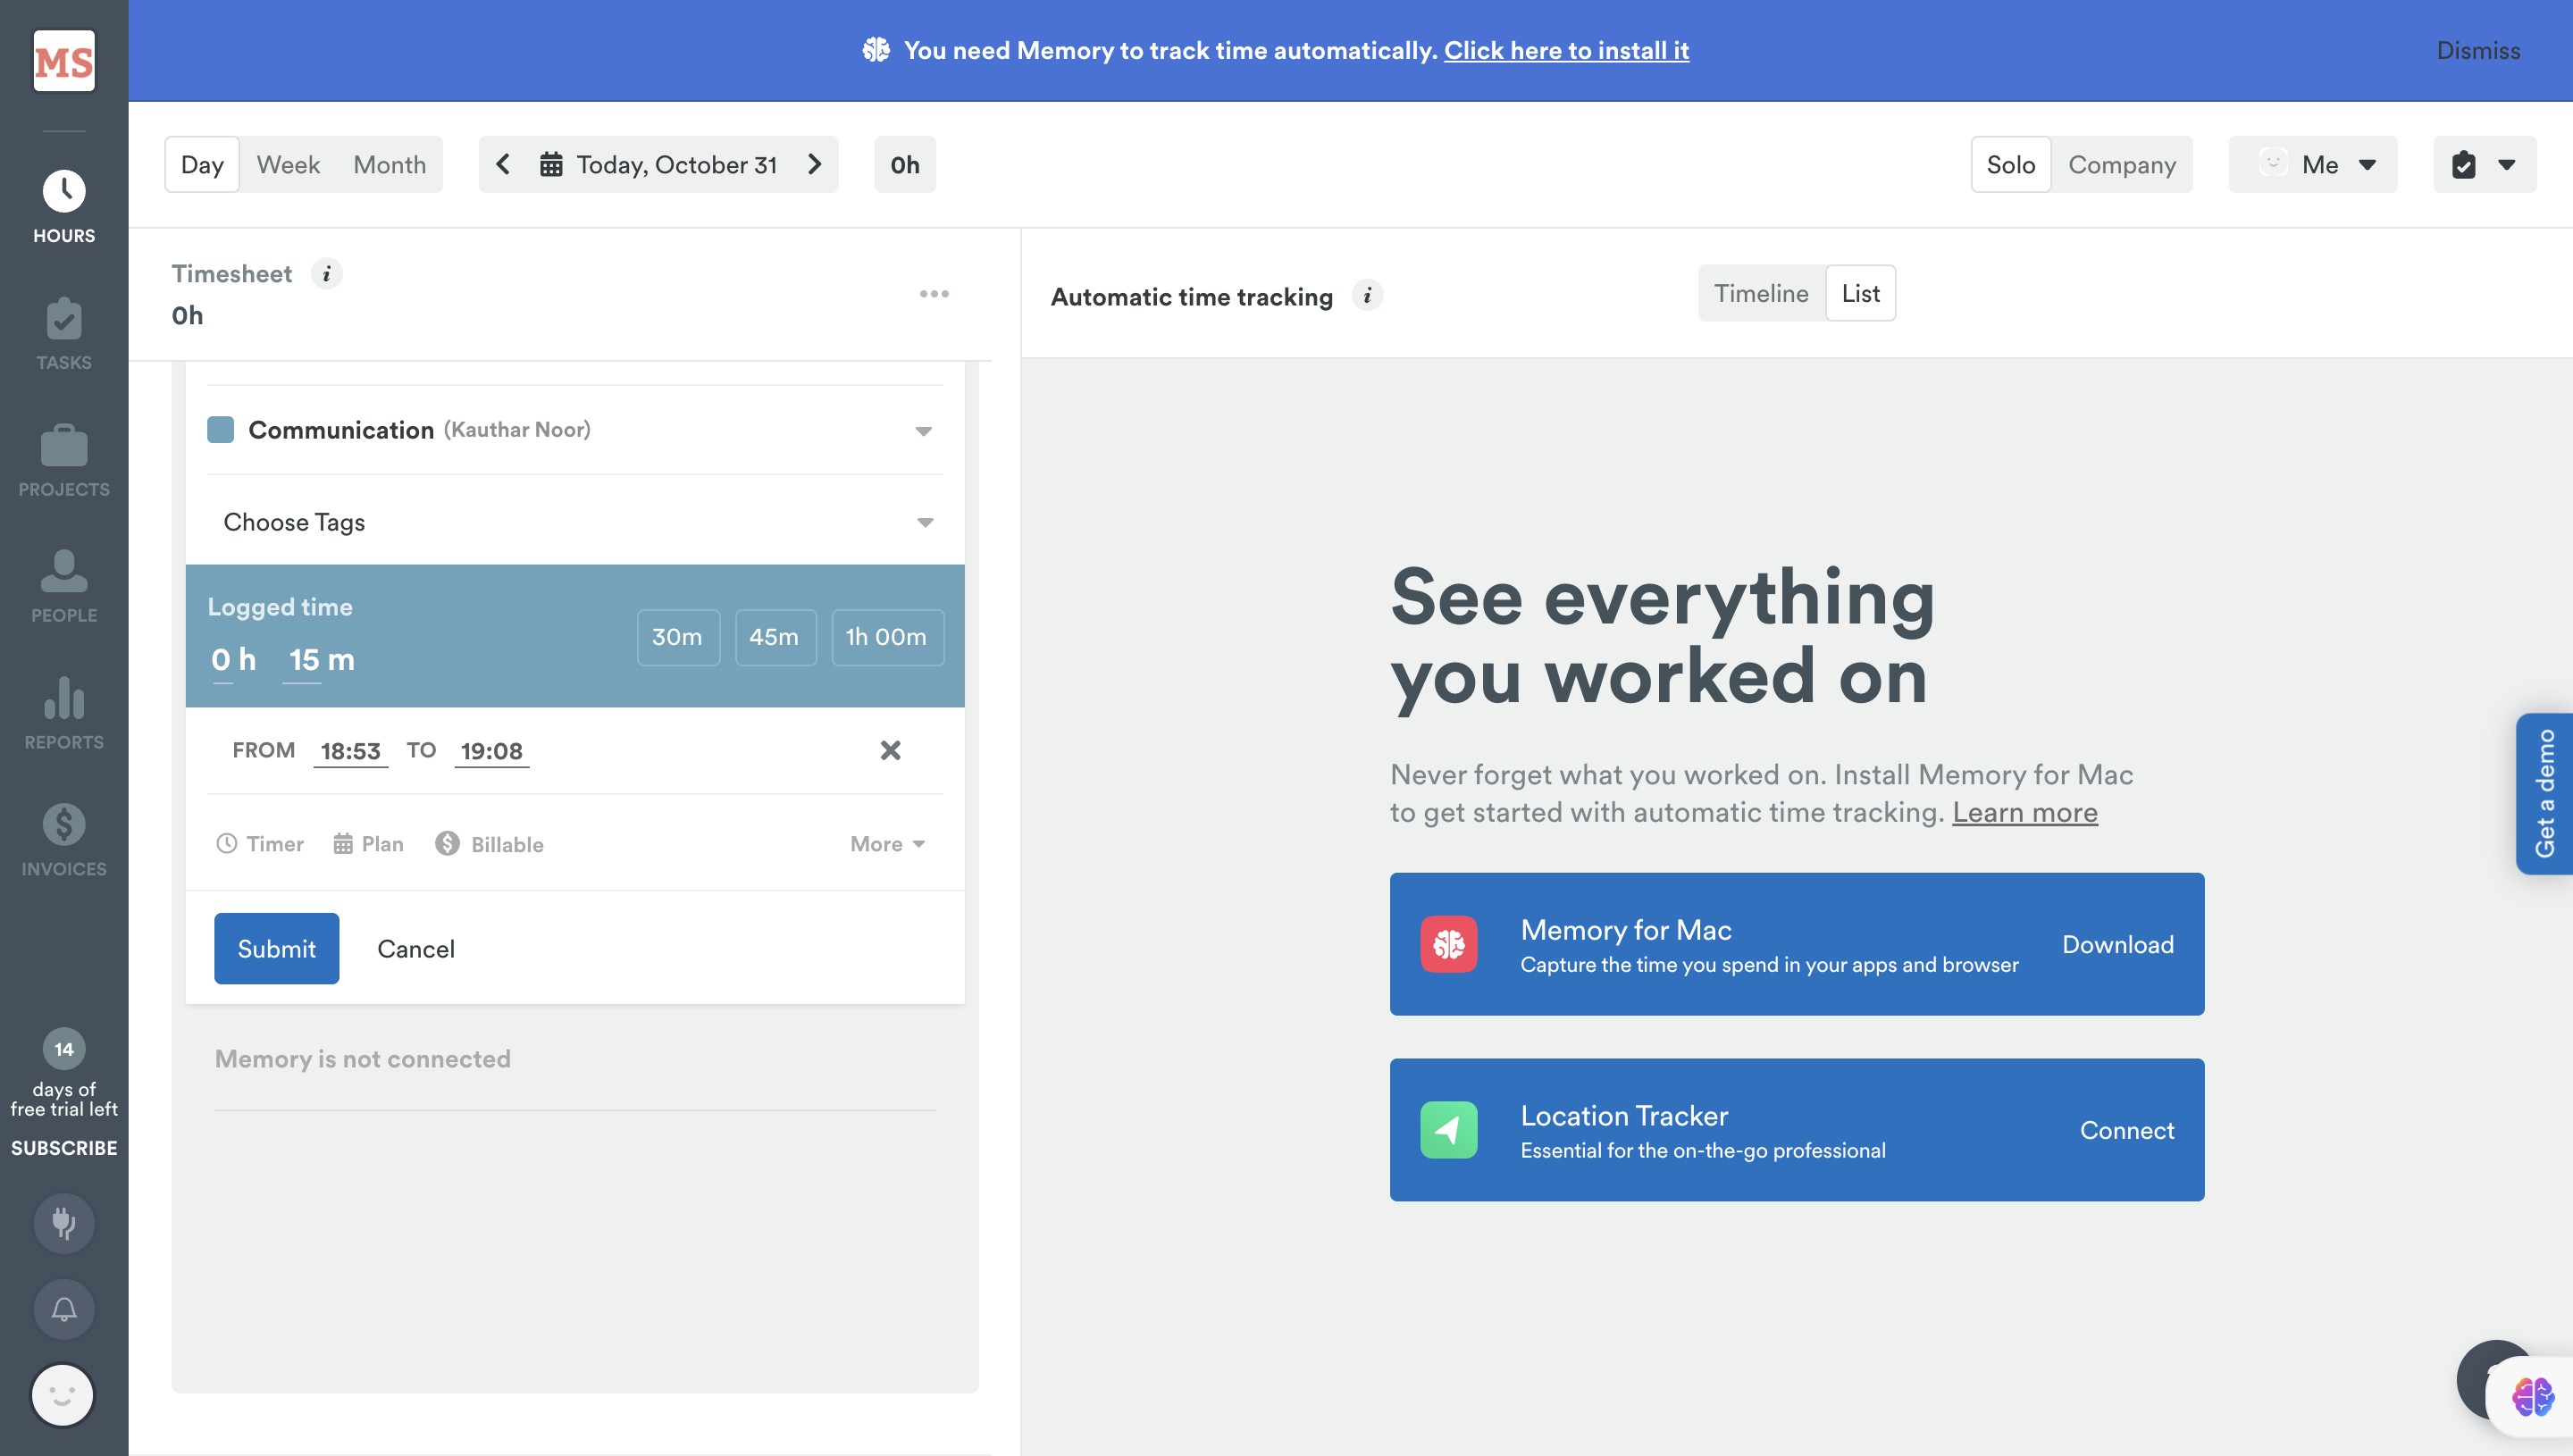Open the Learn more link
The height and width of the screenshot is (1456, 2573).
pyautogui.click(x=2025, y=812)
